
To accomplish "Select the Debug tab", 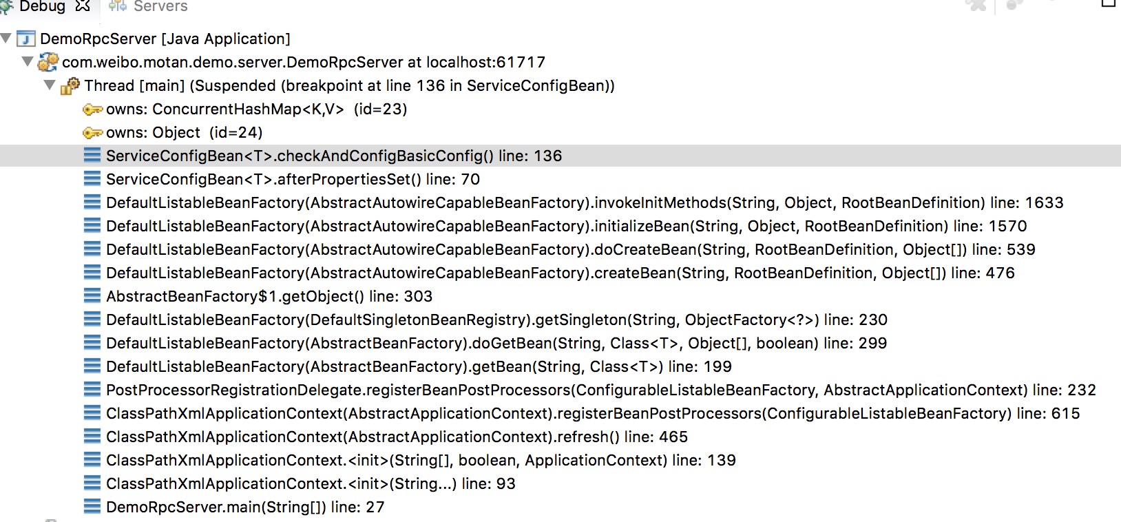I will coord(41,6).
